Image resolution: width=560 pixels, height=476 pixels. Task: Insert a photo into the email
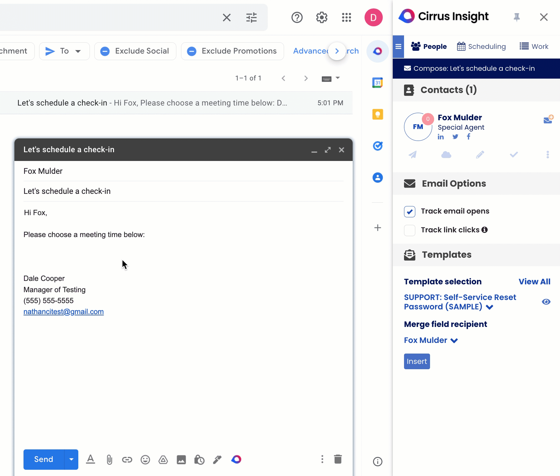tap(181, 460)
